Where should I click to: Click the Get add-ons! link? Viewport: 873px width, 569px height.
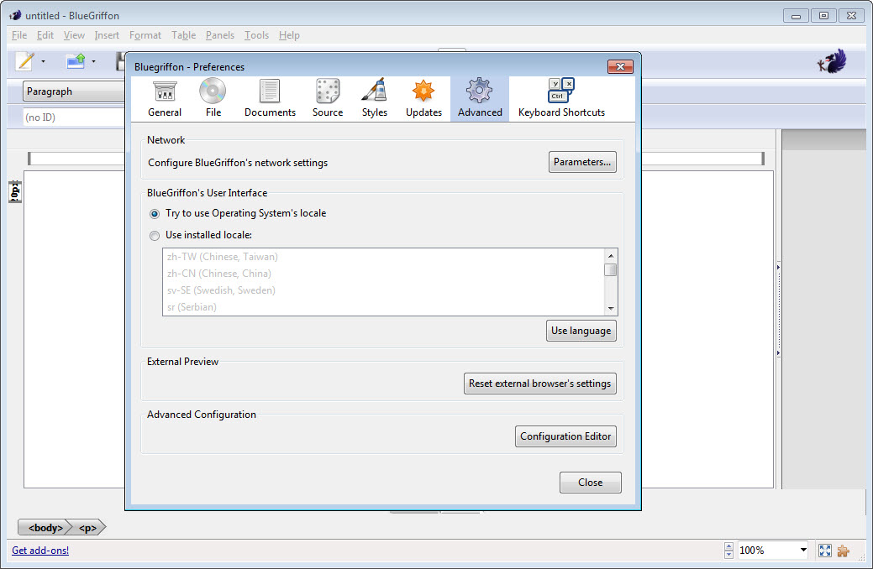(x=40, y=551)
